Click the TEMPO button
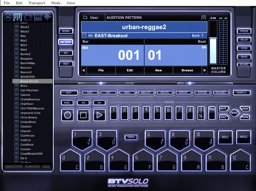 pyautogui.click(x=131, y=137)
